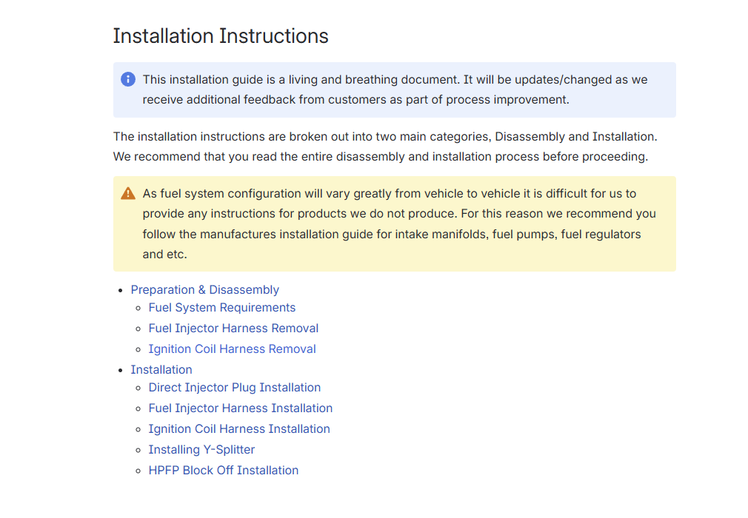Click the orange warning triangle icon

pyautogui.click(x=128, y=193)
